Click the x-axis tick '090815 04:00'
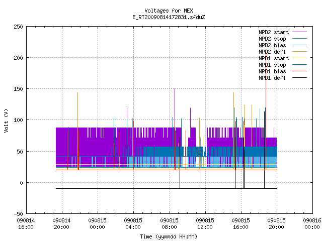Image resolution: width=322 pixels, height=241 pixels. pyautogui.click(x=133, y=224)
